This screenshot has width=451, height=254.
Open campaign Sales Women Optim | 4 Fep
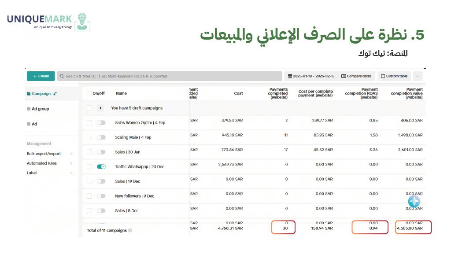pos(140,123)
